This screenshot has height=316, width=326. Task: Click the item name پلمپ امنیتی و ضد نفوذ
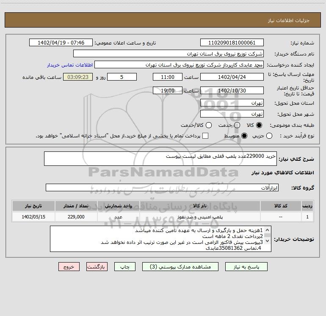coord(200,217)
